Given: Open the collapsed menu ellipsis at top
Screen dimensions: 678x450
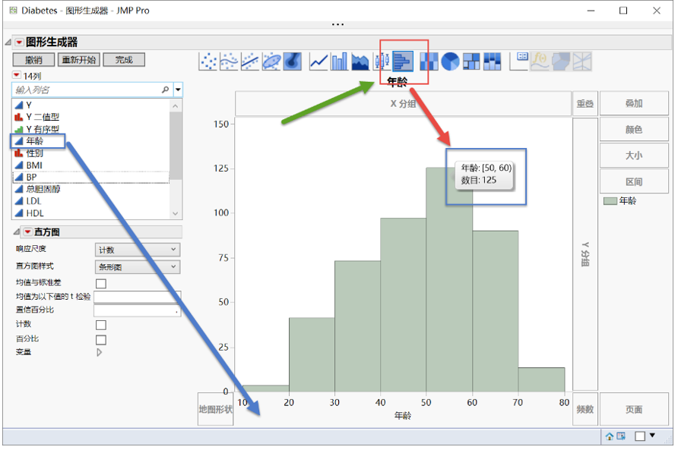Looking at the screenshot, I should [x=337, y=24].
